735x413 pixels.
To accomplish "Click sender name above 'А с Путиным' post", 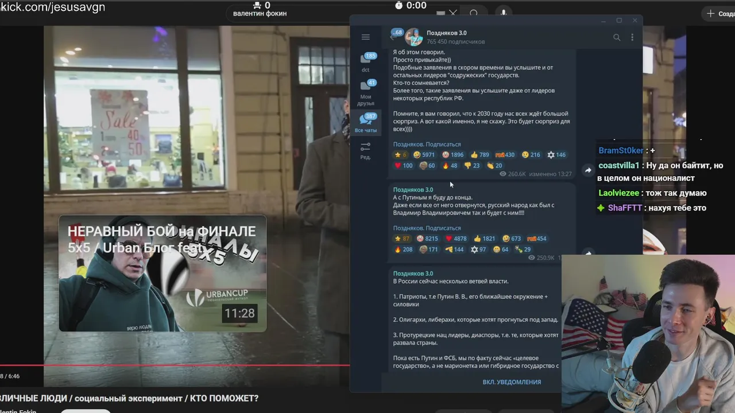I will point(413,190).
